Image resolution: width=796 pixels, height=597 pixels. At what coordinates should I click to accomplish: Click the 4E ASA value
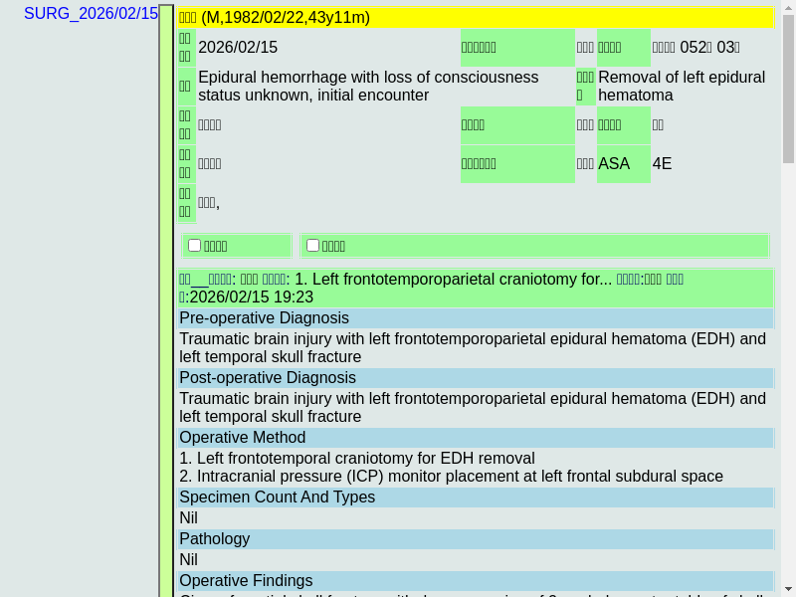(x=663, y=164)
